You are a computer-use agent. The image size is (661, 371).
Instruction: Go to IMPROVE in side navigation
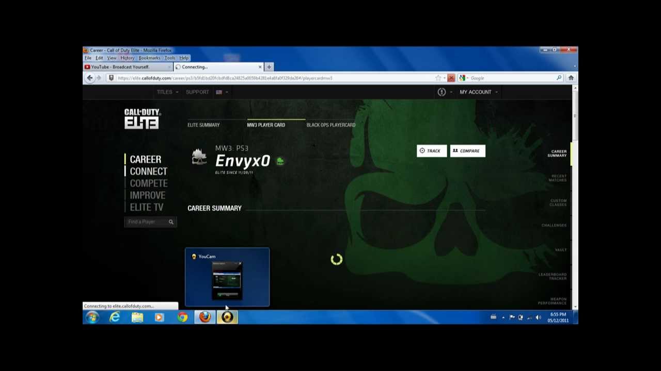(x=147, y=195)
